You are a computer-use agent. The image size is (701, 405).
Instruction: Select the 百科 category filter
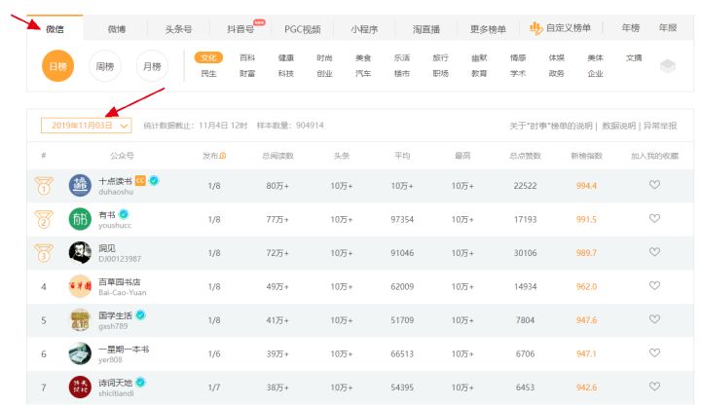247,57
